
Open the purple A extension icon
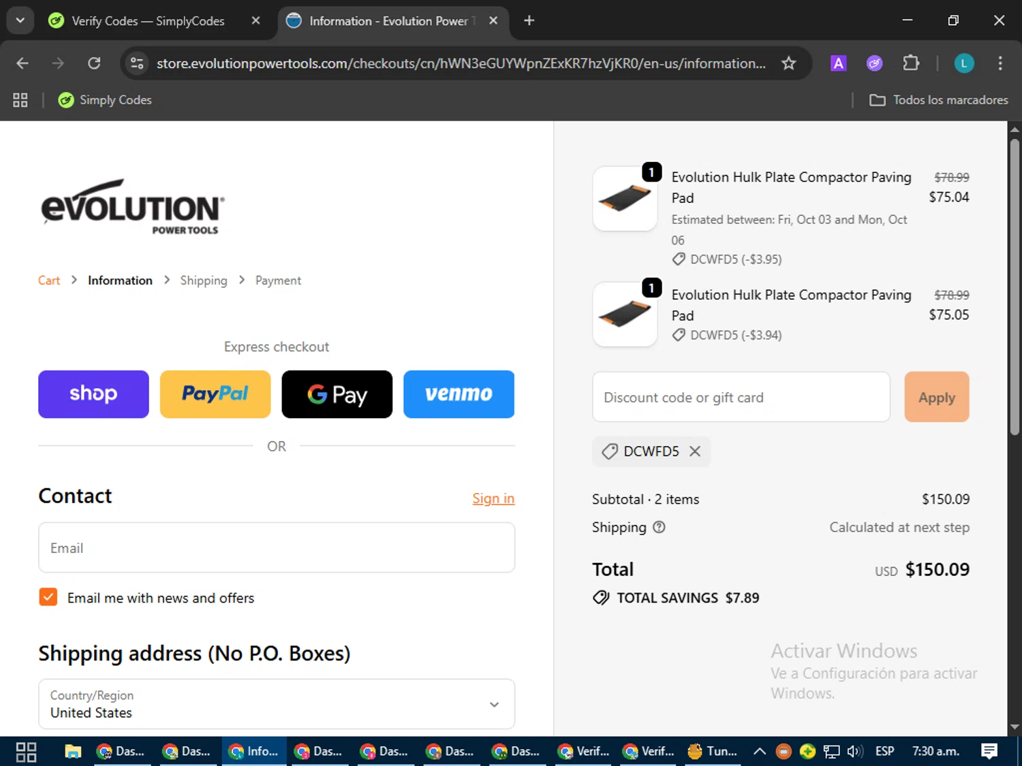(838, 63)
